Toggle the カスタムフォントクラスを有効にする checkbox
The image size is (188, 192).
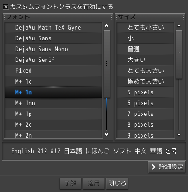6,7
